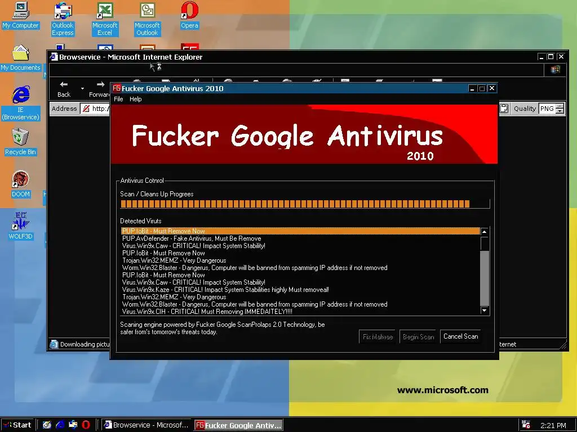Open Back history dropdown arrow in IE
Screen dimensions: 577x432
point(82,88)
